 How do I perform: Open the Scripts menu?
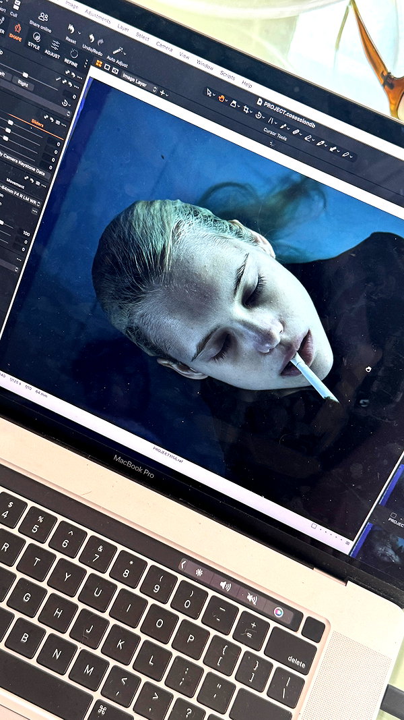coord(227,76)
